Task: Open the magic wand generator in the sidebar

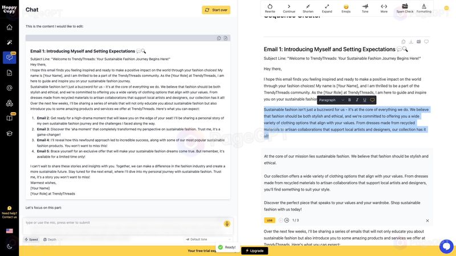Action: (x=9, y=42)
